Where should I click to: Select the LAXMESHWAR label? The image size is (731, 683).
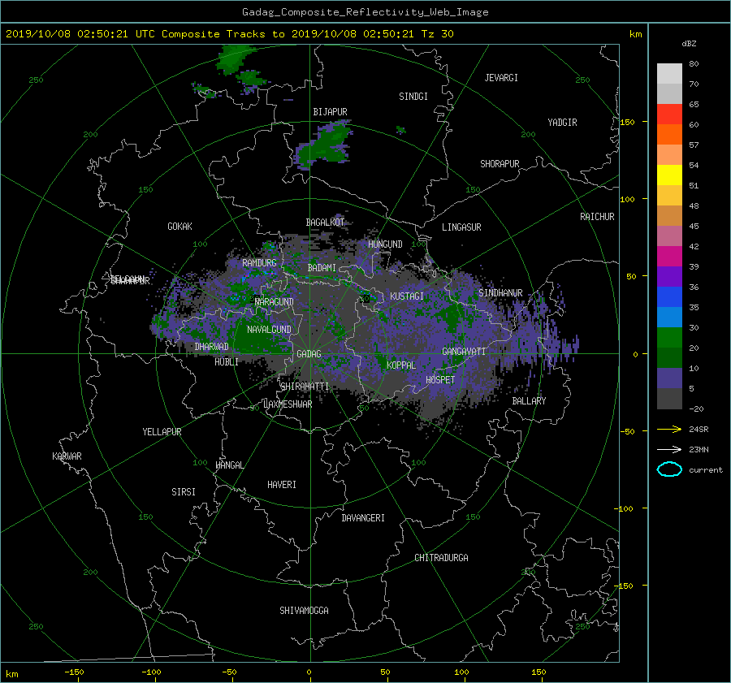pyautogui.click(x=288, y=404)
